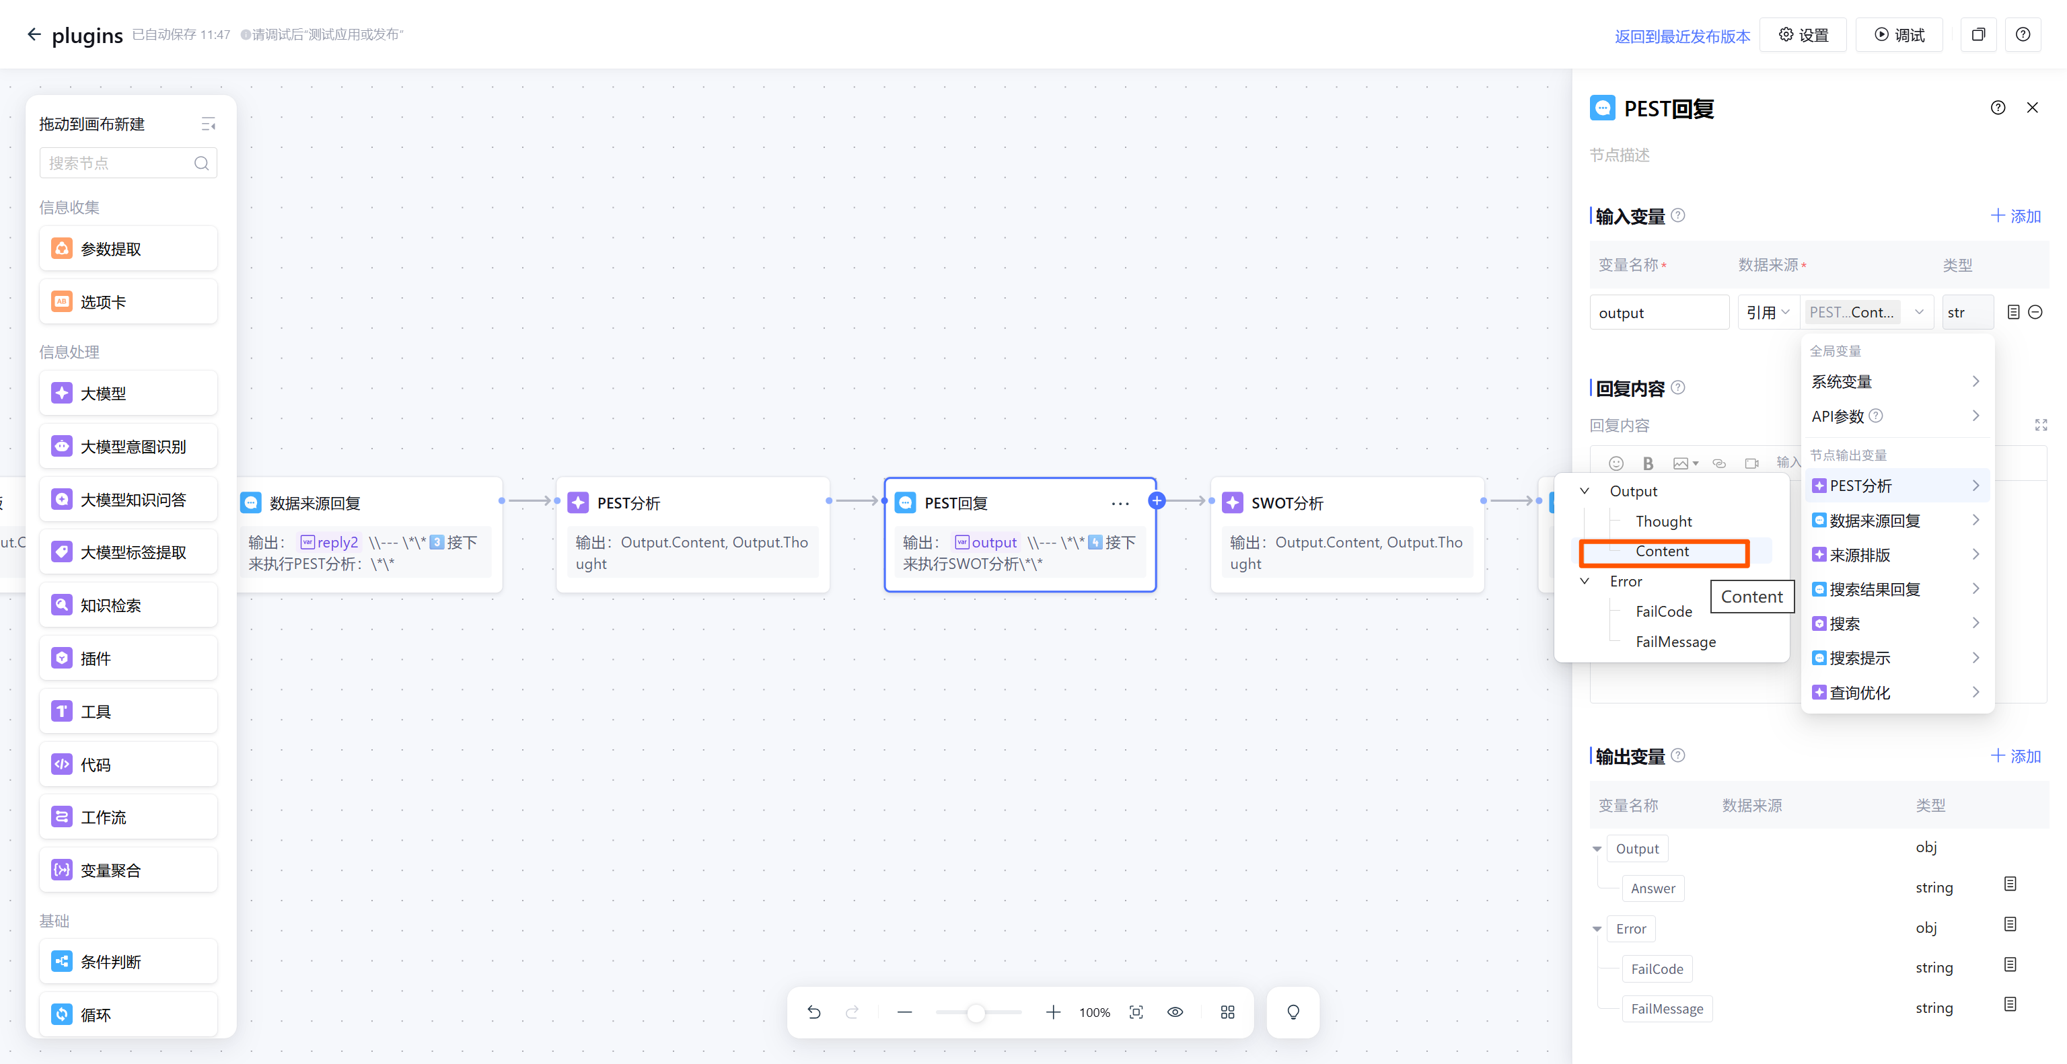Screen dimensions: 2067x1064
Task: Click the 调试 debug button
Action: pos(1899,34)
